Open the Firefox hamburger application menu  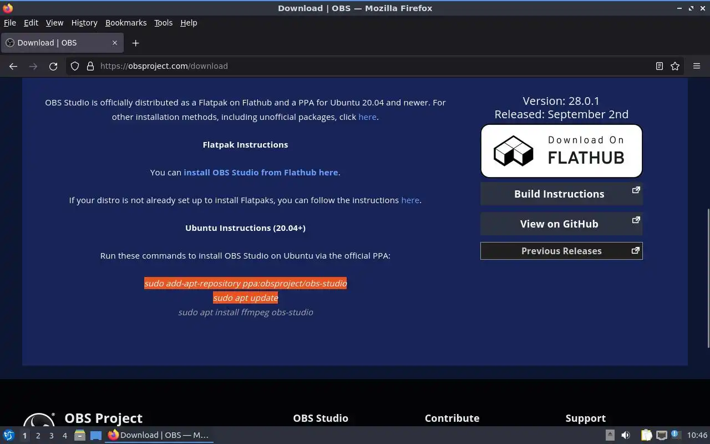pyautogui.click(x=697, y=66)
